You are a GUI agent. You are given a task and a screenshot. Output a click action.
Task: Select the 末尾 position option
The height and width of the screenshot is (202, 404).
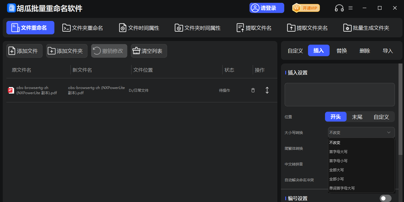pyautogui.click(x=357, y=116)
